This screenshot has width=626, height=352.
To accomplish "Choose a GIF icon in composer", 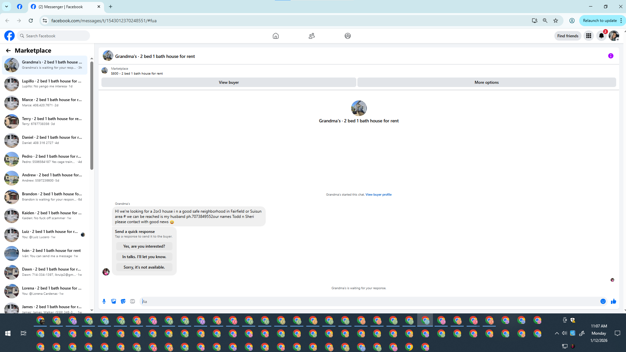I will point(133,301).
